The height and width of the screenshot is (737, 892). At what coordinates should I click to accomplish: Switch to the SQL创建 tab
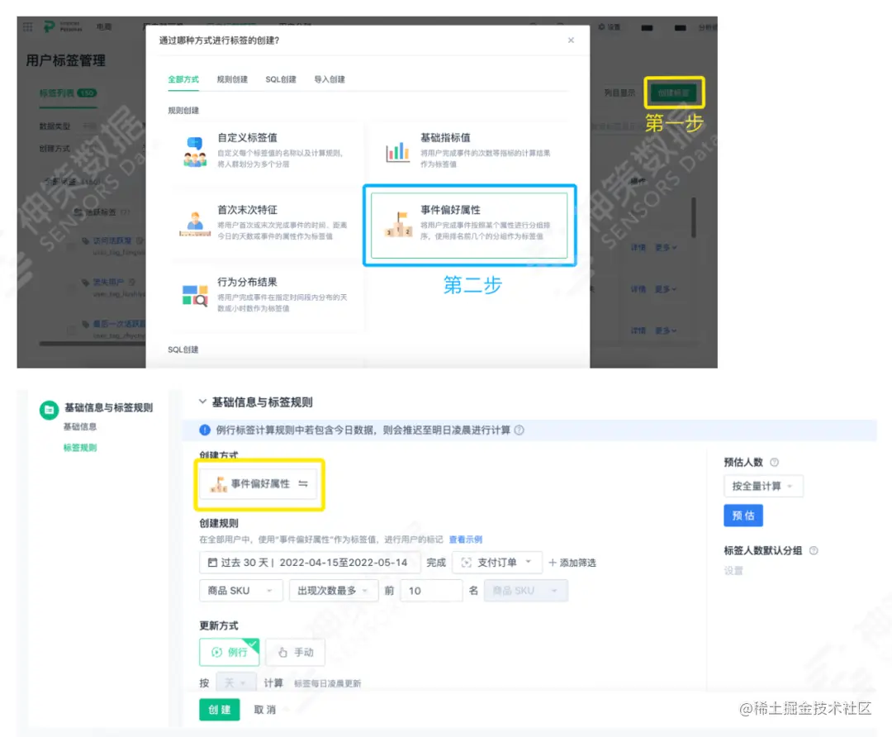pyautogui.click(x=281, y=79)
